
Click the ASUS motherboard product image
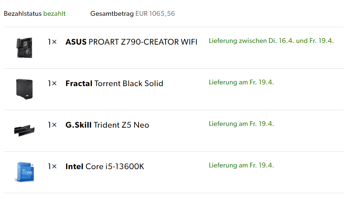point(24,48)
